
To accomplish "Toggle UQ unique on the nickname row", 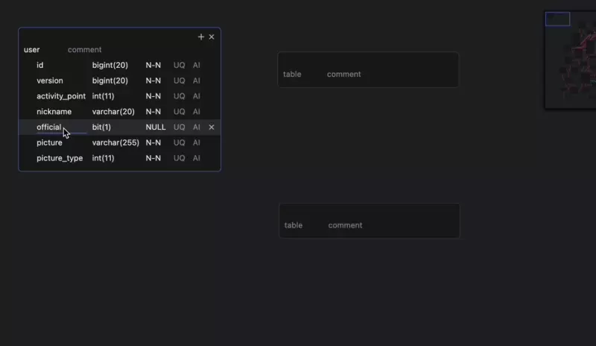I will coord(180,112).
